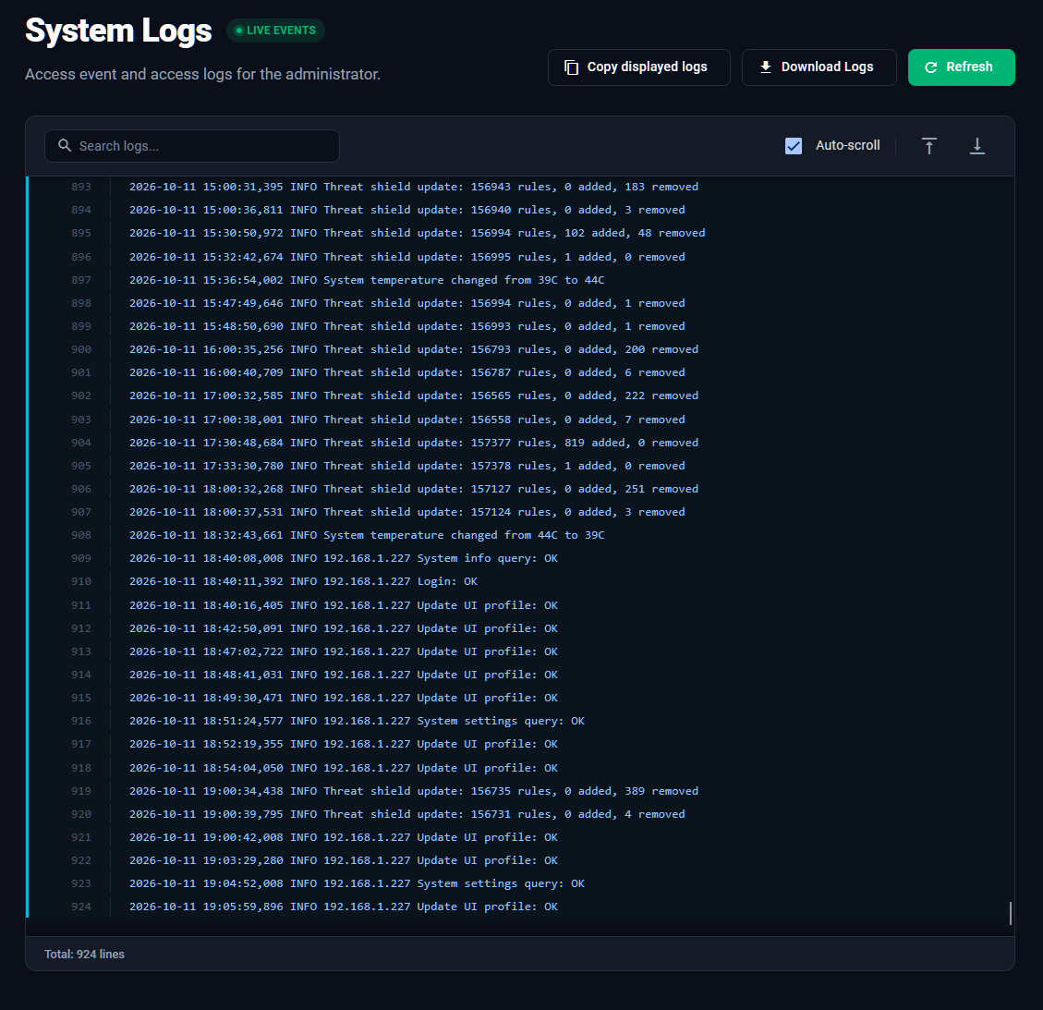Select Update UI profile line at 18:40:16
Viewport: 1043px width, 1010px height.
pos(520,605)
